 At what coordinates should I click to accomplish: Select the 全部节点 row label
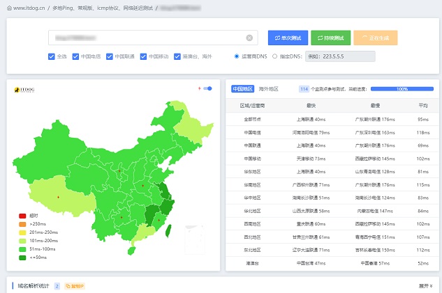pos(252,120)
